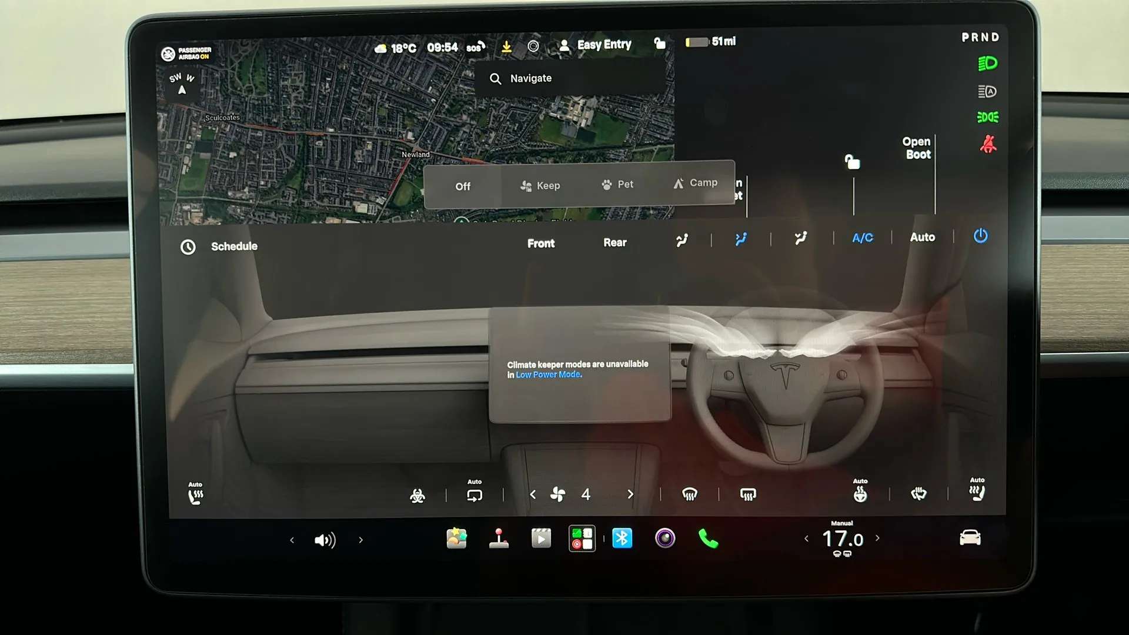Image resolution: width=1129 pixels, height=635 pixels.
Task: Tap the Navigate search field
Action: pos(572,78)
